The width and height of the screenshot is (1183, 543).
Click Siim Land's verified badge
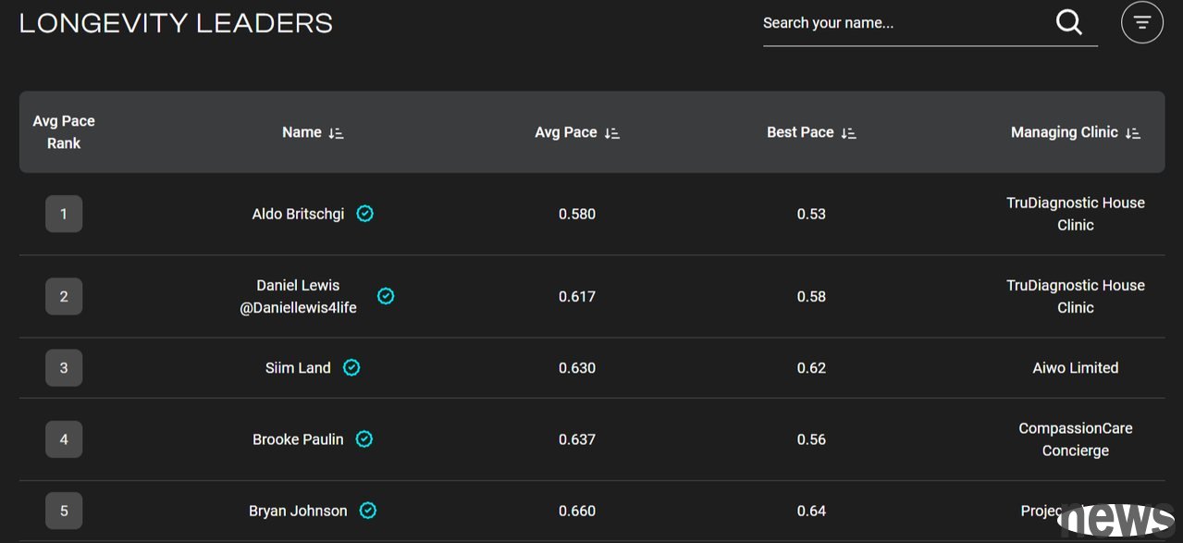click(x=351, y=367)
